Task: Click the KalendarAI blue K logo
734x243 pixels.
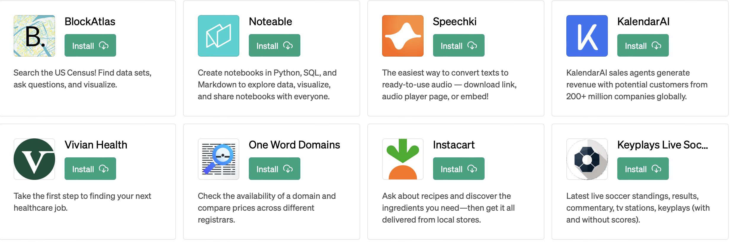Action: pyautogui.click(x=587, y=36)
